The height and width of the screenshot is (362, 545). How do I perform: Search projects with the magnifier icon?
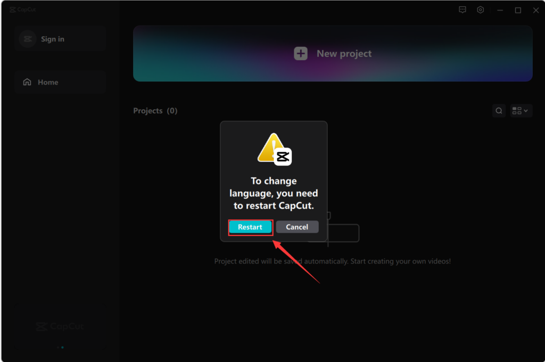coord(499,111)
